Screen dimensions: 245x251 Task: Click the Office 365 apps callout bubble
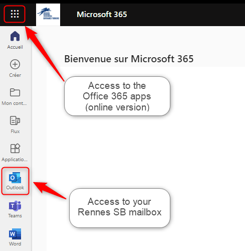[x=117, y=96]
